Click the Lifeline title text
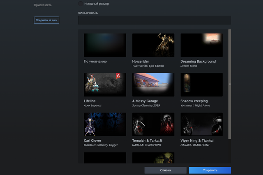263x175 pixels. pyautogui.click(x=90, y=101)
